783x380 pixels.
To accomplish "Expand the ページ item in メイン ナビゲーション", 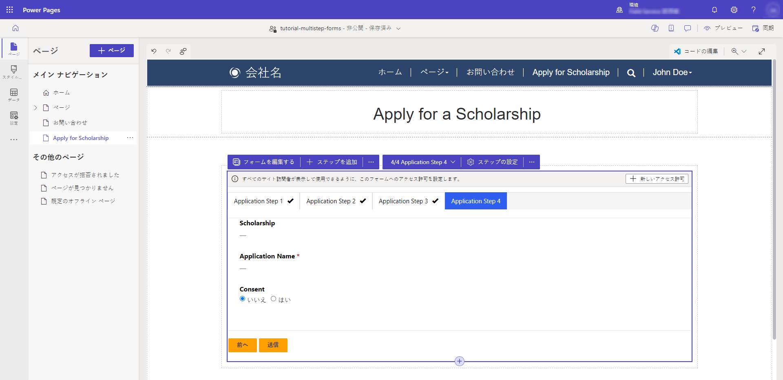I will pos(35,107).
